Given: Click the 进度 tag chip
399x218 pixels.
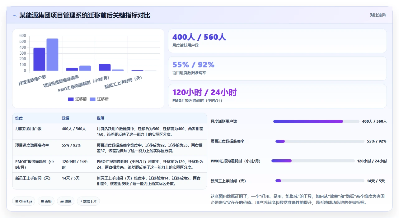Looking at the screenshot, I should [66, 201].
